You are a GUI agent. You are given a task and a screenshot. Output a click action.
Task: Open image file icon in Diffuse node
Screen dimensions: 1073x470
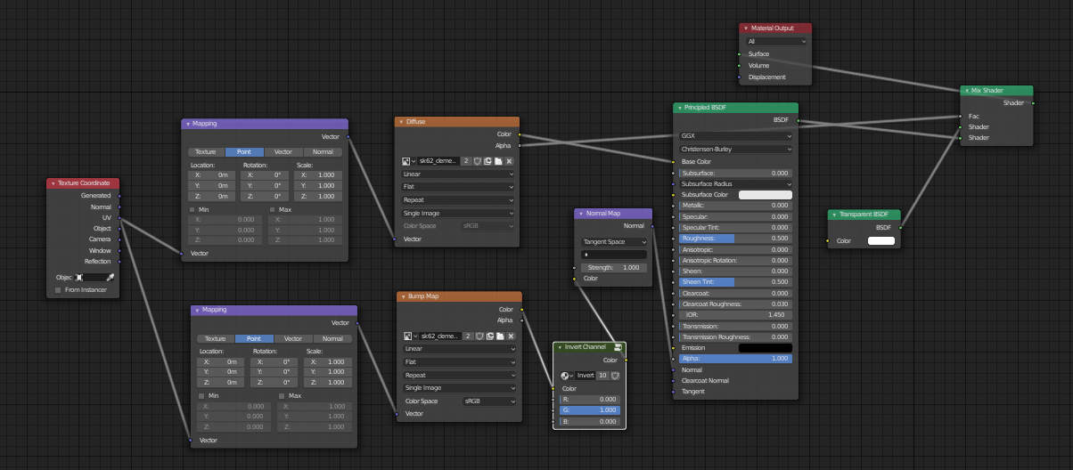click(499, 161)
